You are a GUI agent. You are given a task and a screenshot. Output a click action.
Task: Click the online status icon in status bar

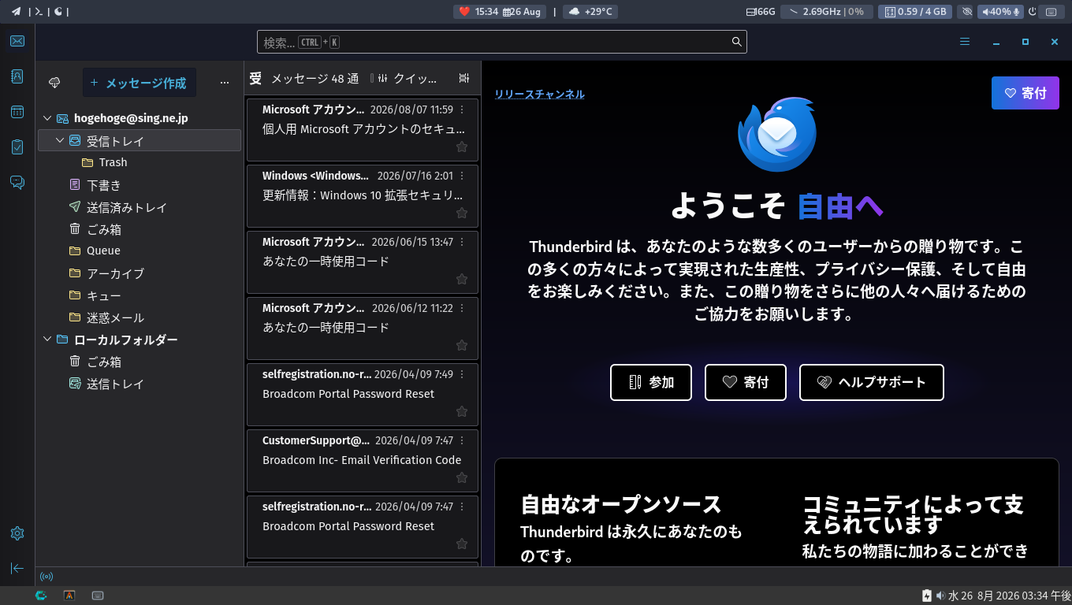tap(47, 577)
